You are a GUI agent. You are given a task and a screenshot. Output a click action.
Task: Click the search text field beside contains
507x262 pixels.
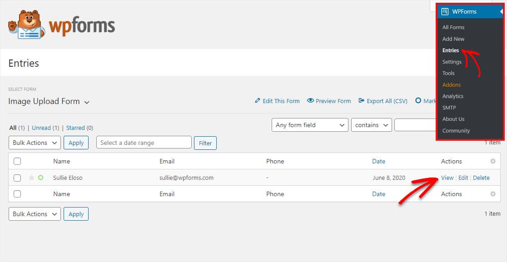[x=415, y=125]
